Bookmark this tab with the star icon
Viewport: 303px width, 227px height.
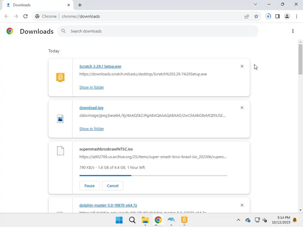coord(256,17)
